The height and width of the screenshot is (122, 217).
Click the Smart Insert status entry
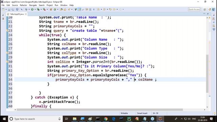coord(142,113)
